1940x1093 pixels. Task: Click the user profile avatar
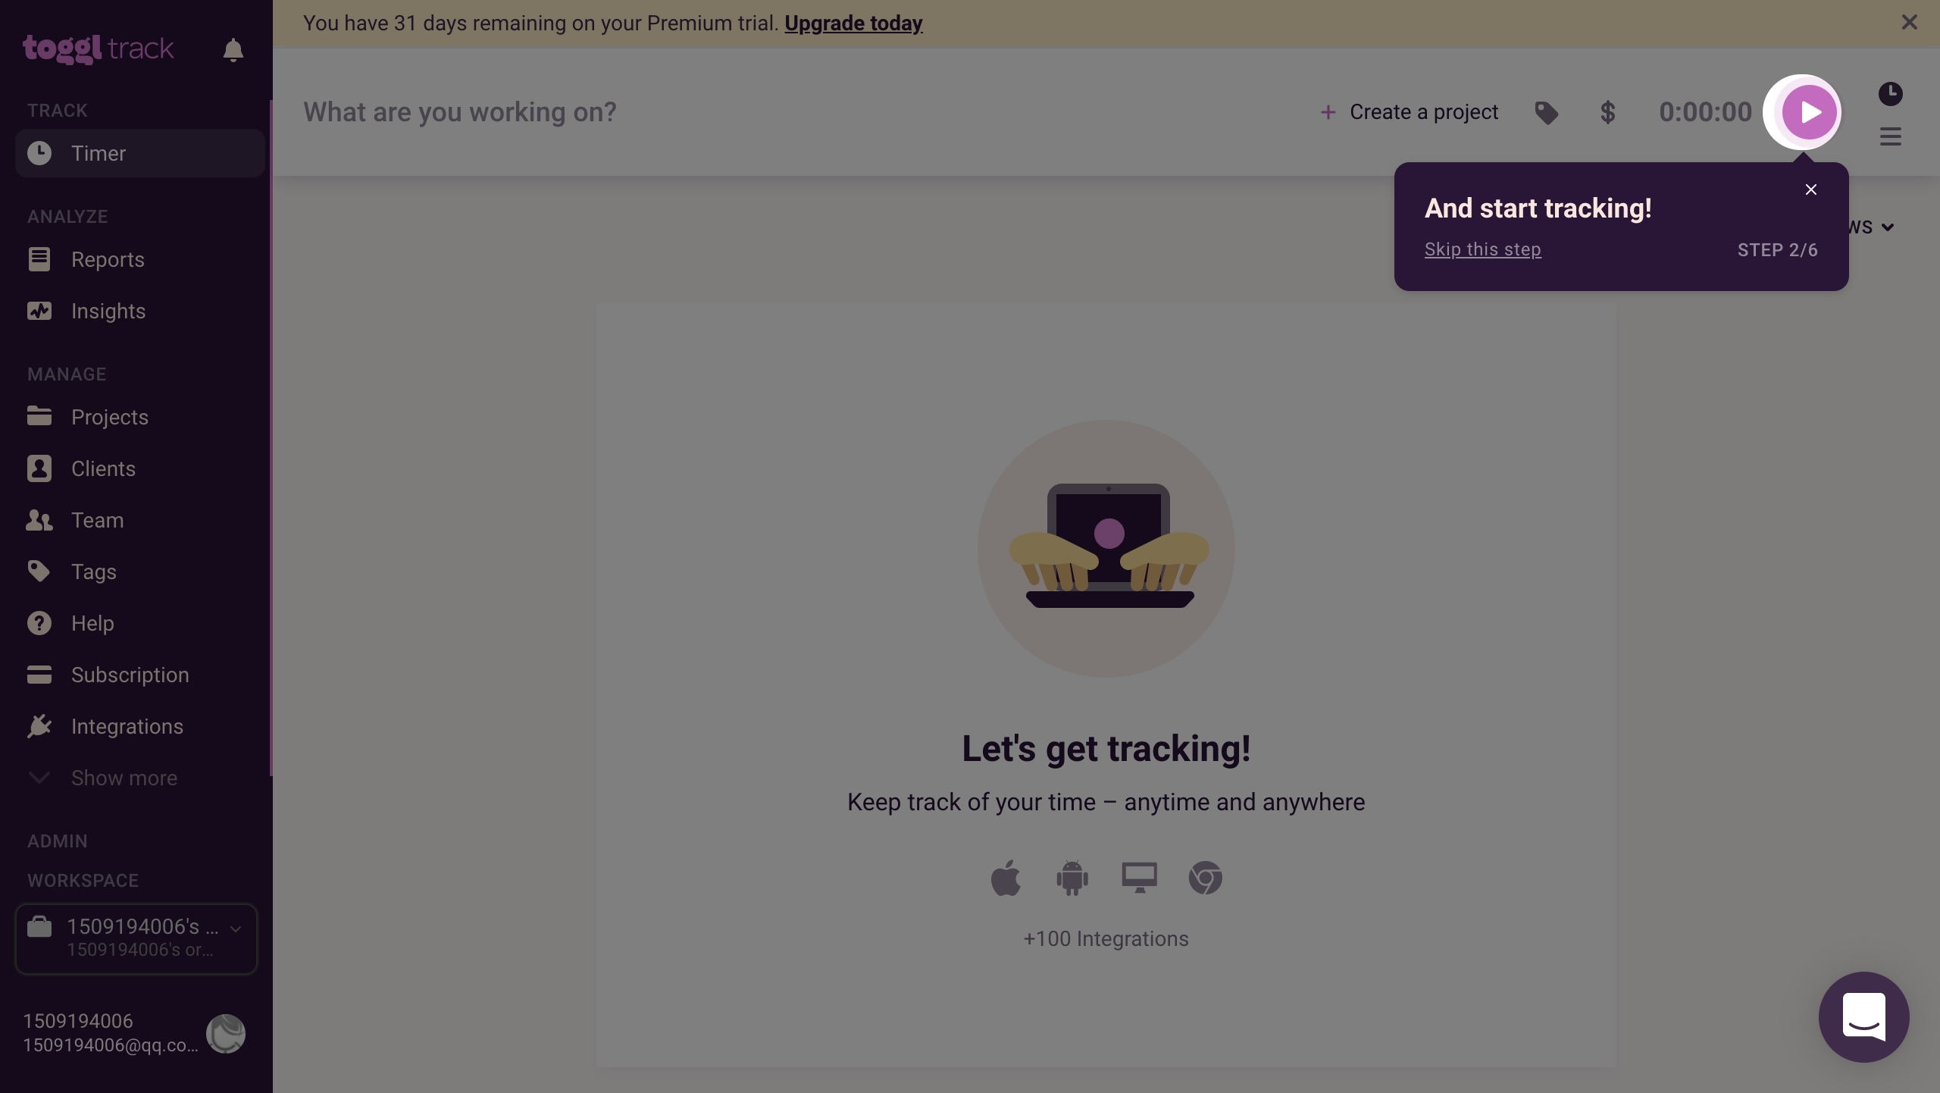[x=226, y=1033]
